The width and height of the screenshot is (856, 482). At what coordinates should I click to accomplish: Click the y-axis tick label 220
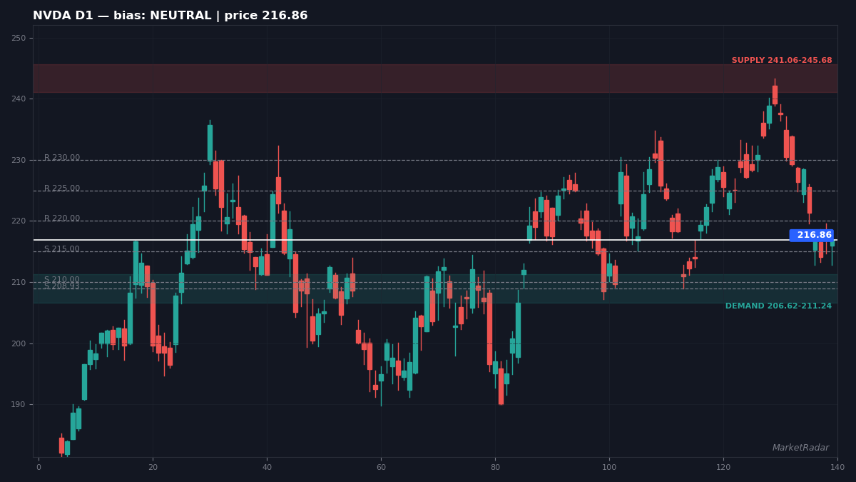(x=20, y=221)
